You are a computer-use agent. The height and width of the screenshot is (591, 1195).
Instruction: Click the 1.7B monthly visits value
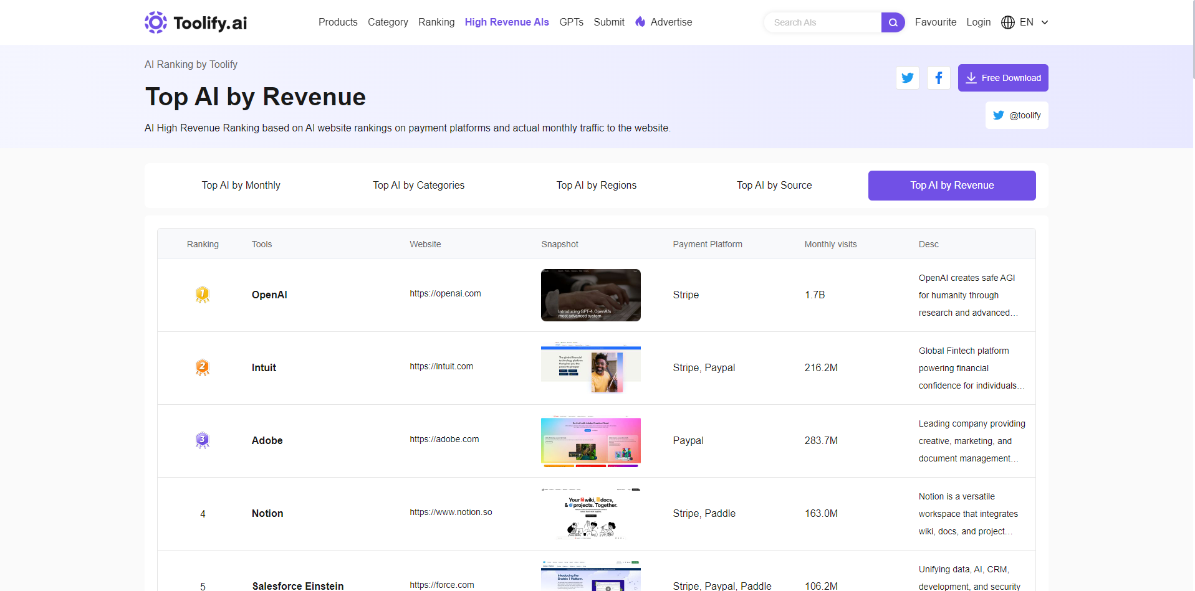coord(815,295)
